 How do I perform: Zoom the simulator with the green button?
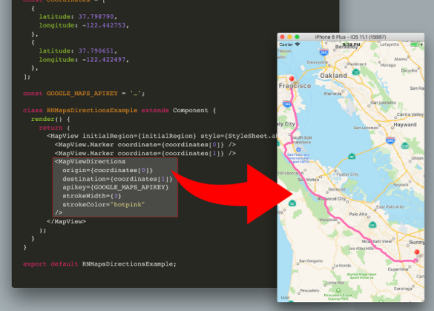click(x=297, y=37)
